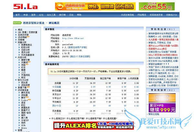Screen dimensions: 194x132
Task: Collapse the 吸引力分析 tree section
Action: coord(16,80)
